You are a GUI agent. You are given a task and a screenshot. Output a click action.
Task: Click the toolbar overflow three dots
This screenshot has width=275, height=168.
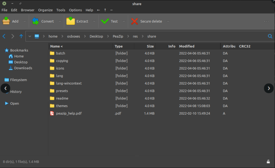click(266, 21)
